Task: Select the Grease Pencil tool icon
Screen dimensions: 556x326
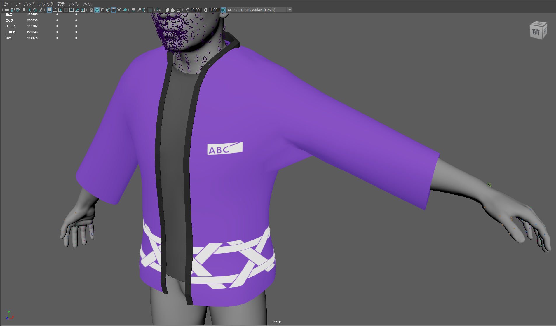Action: 41,10
